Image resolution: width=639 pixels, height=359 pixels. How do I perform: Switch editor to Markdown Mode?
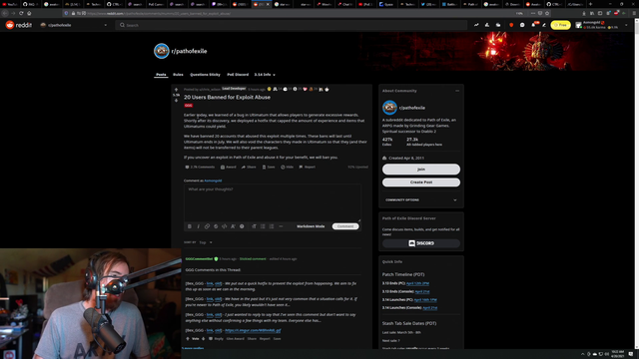click(x=311, y=226)
